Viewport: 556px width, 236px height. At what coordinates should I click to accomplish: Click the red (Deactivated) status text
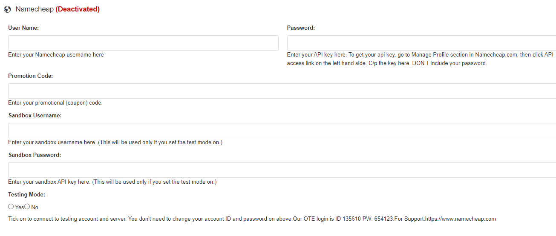coord(78,9)
